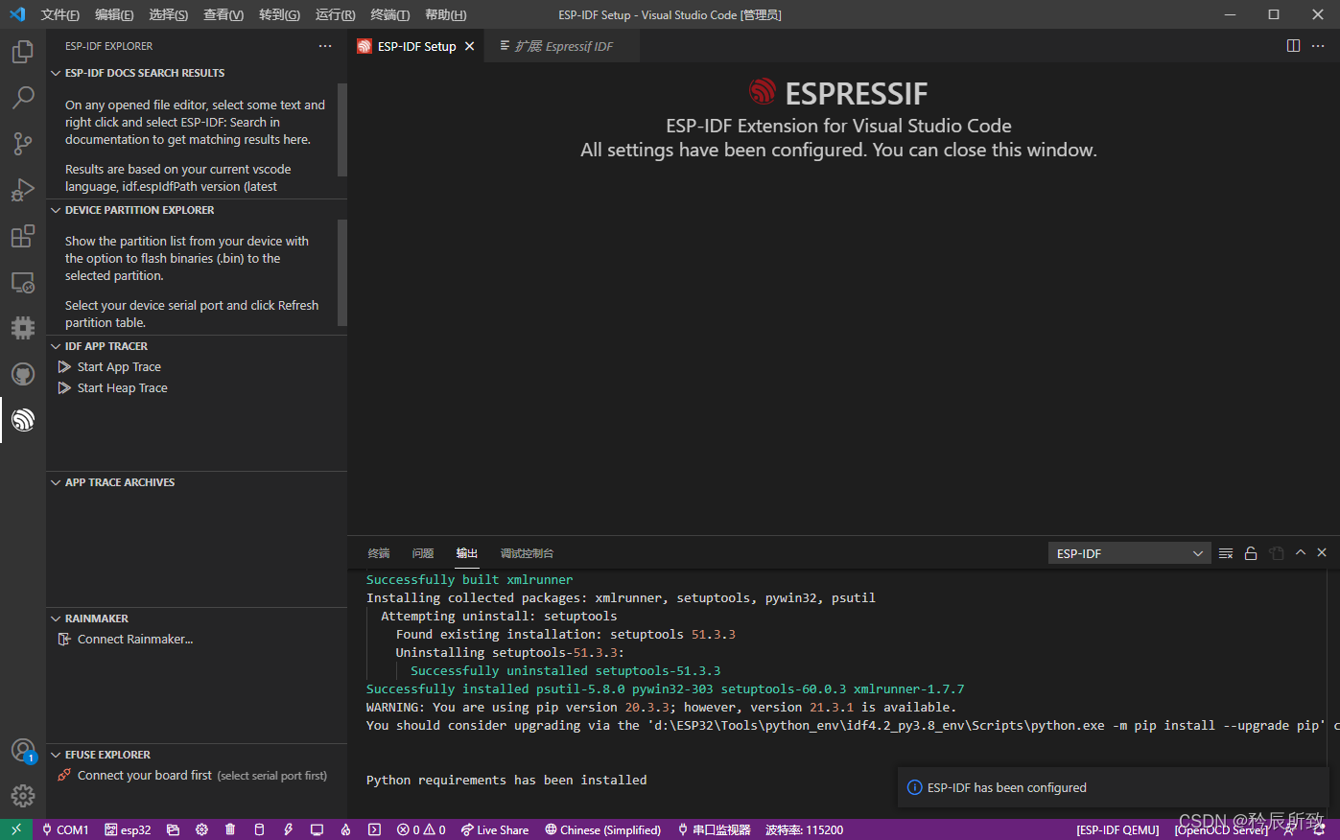Collapse IDF App Tracer section
Screen dimensions: 1340x840
[x=56, y=346]
